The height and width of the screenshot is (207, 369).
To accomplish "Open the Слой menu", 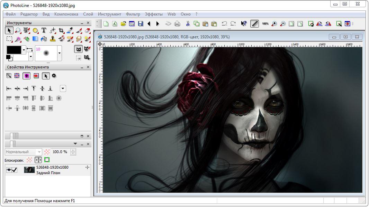I will pyautogui.click(x=88, y=14).
